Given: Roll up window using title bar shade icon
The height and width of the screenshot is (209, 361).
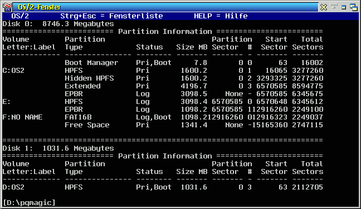Looking at the screenshot, I should point(334,6).
